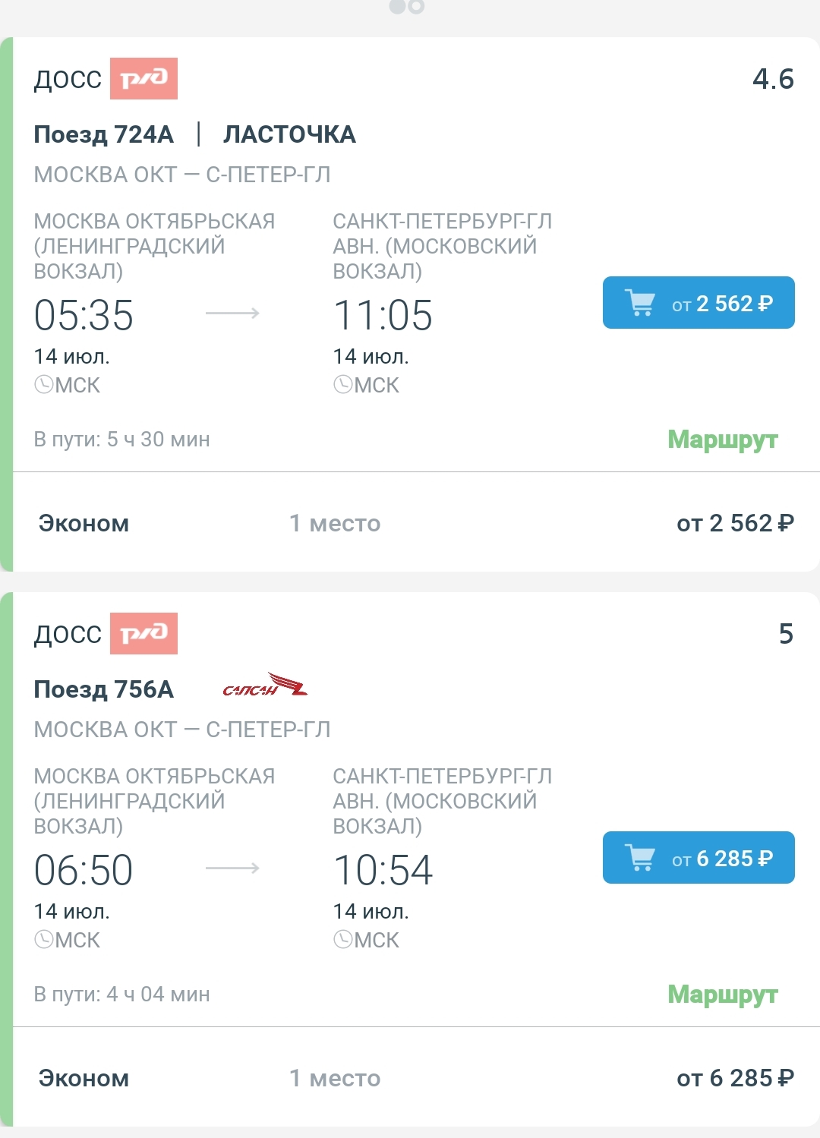This screenshot has width=820, height=1138.
Task: Open Маршрут for train 724A
Action: point(722,440)
